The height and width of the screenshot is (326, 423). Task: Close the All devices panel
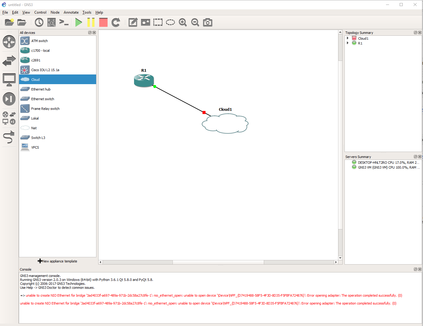94,33
